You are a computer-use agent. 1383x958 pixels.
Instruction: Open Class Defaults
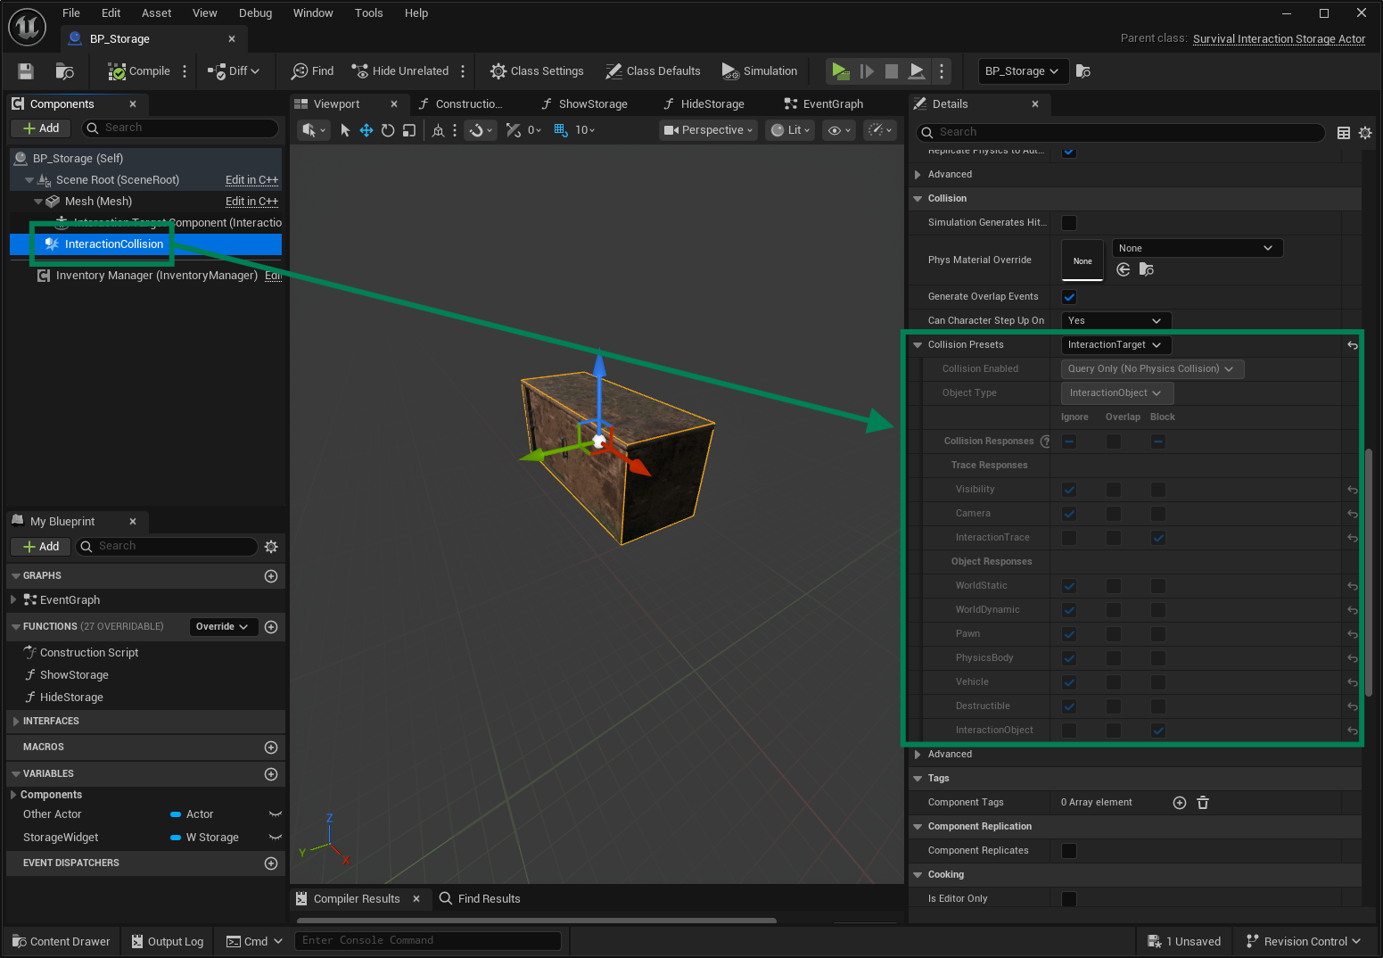tap(653, 70)
